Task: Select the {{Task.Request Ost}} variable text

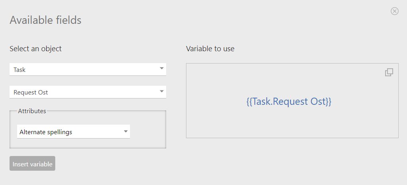Action: (289, 101)
